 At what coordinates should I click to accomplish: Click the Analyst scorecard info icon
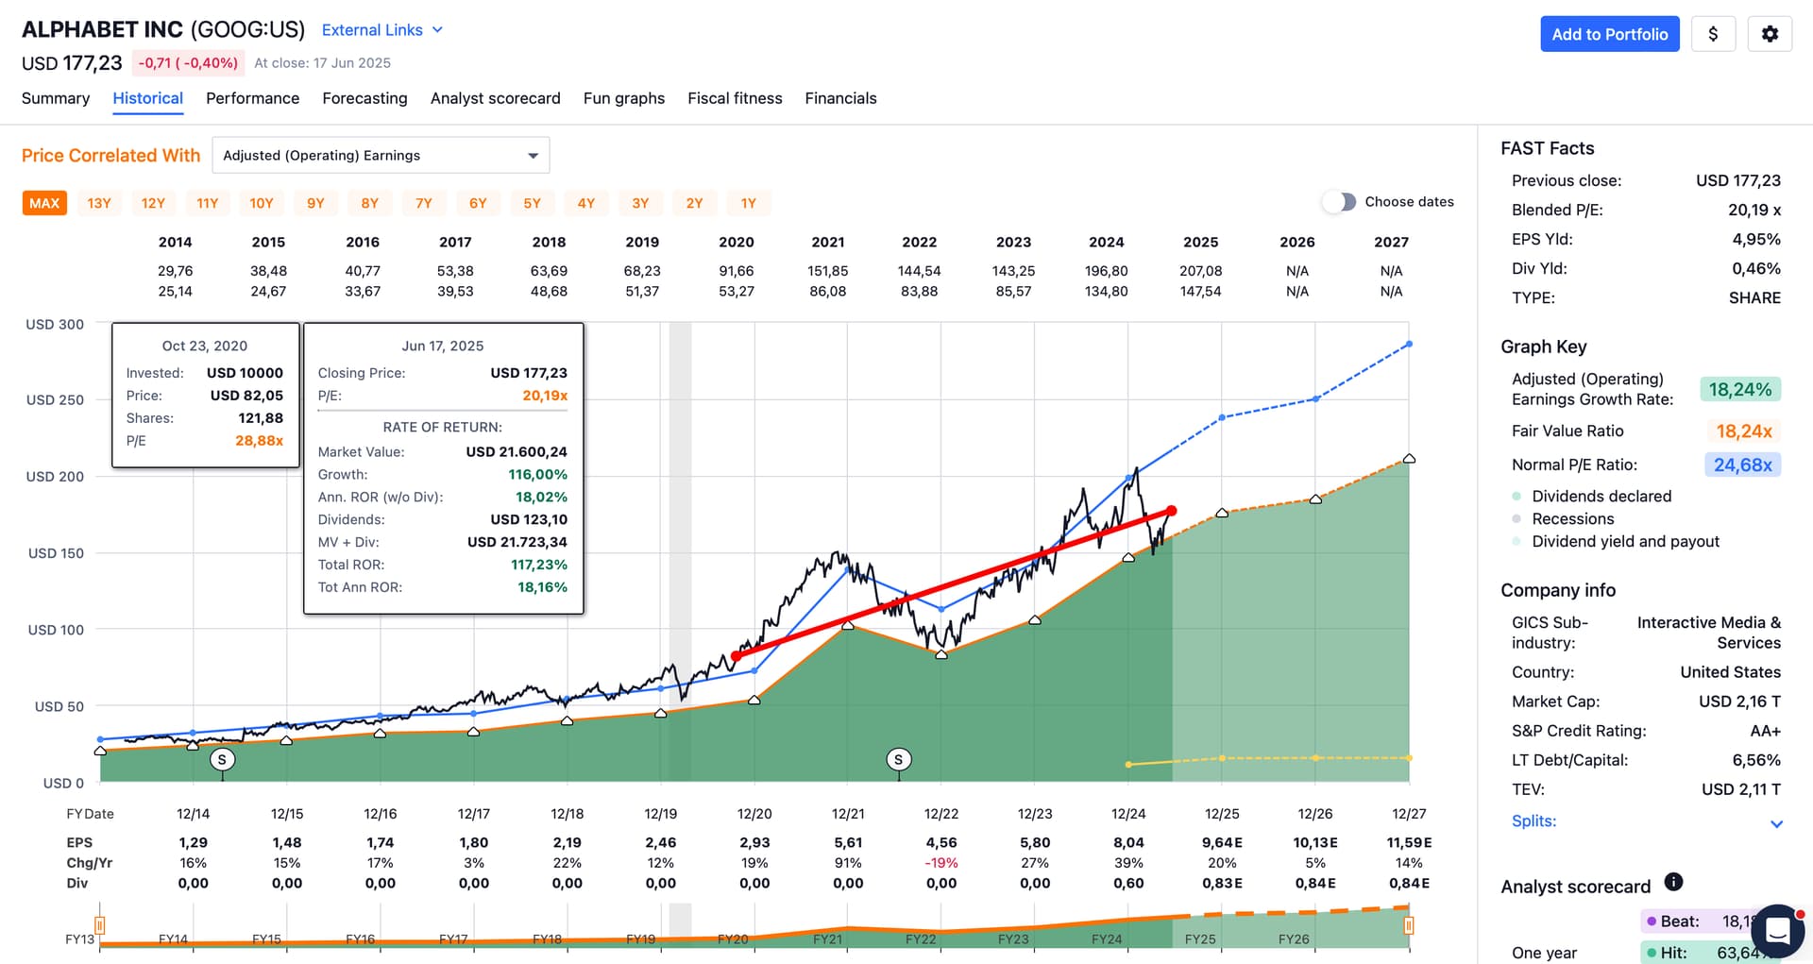1673,882
